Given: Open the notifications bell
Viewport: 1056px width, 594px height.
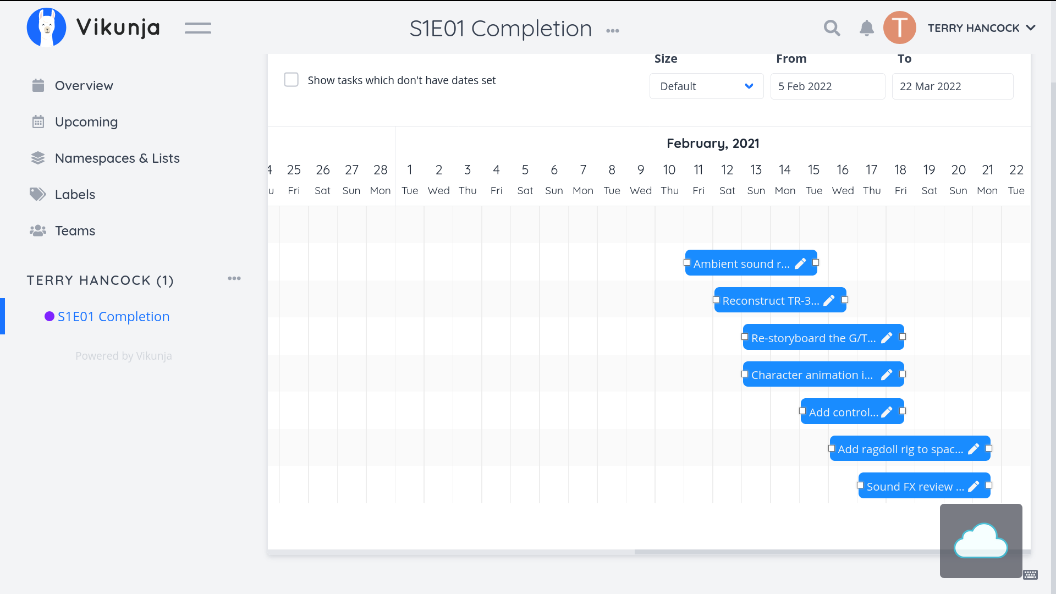Looking at the screenshot, I should tap(866, 28).
